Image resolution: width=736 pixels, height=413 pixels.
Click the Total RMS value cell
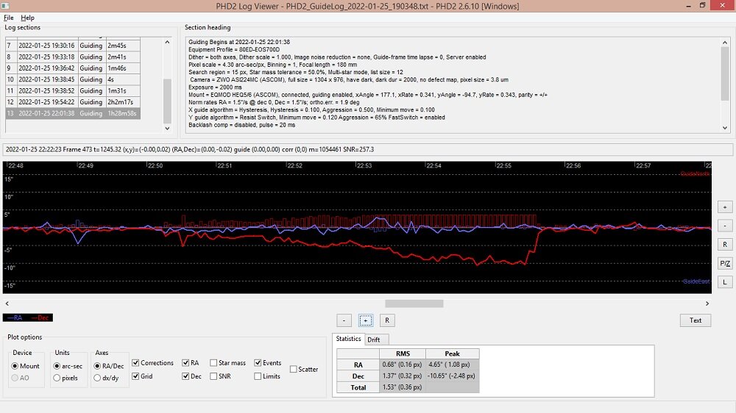(x=403, y=387)
